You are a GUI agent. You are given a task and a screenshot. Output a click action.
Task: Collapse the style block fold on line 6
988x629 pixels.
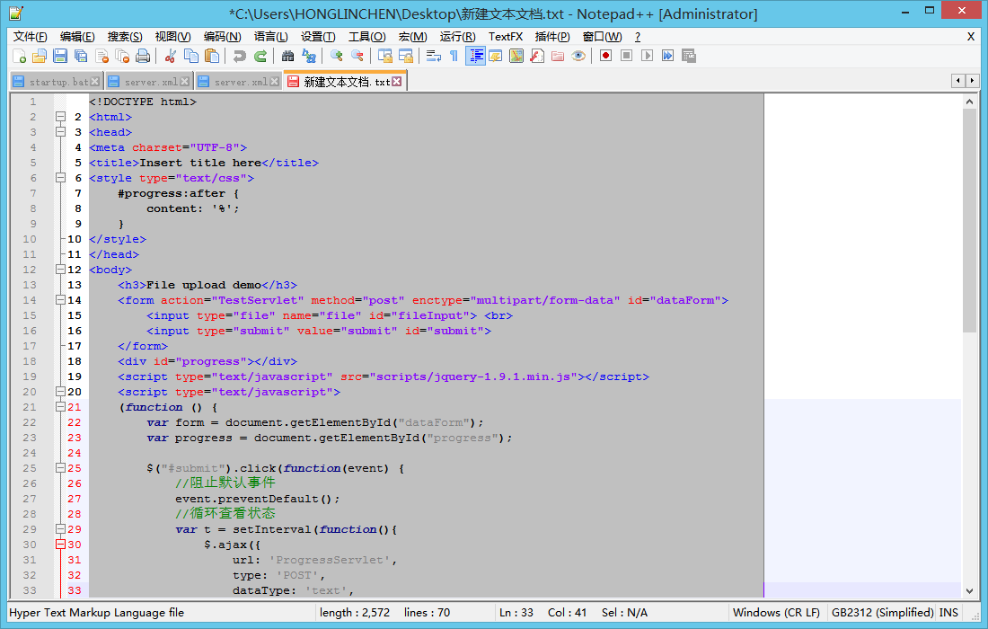pos(60,178)
